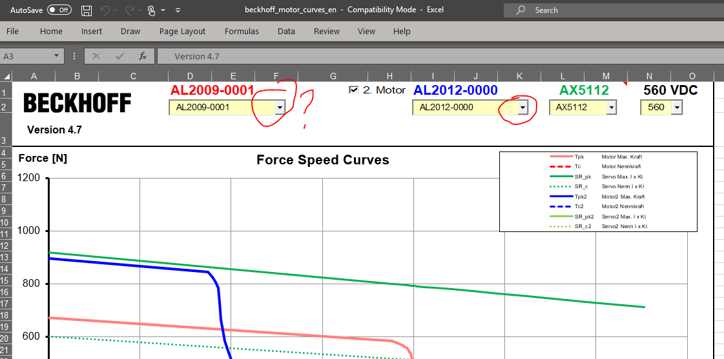Switch to the Insert tab
Image resolution: width=724 pixels, height=359 pixels.
(x=92, y=32)
